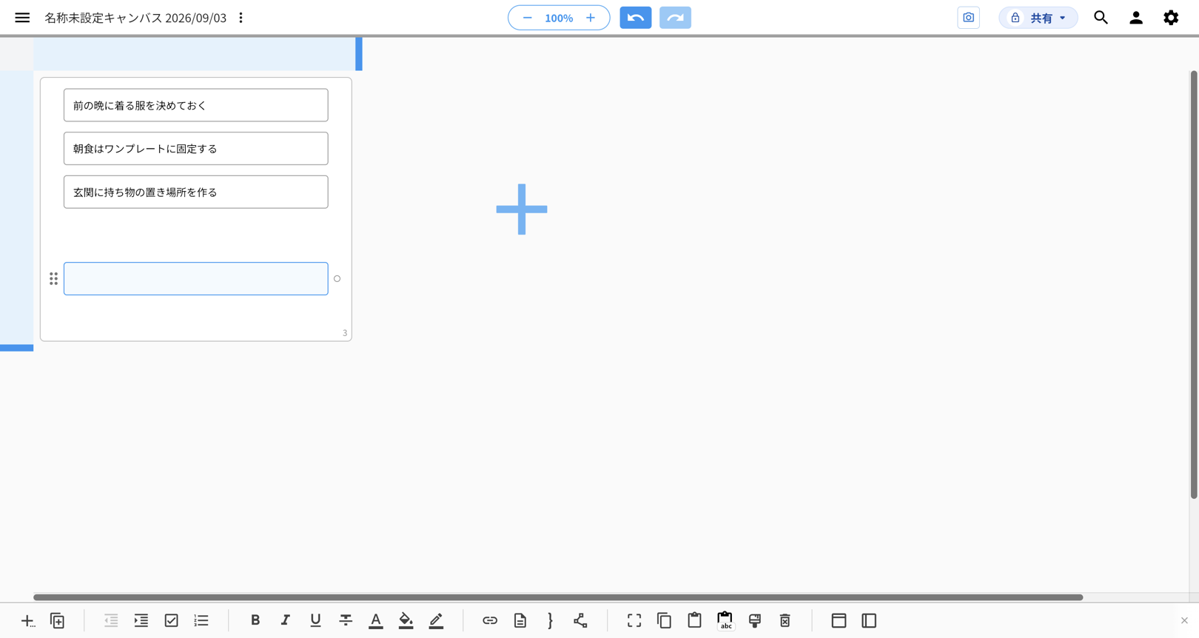This screenshot has height=638, width=1199.
Task: Open the text color picker
Action: (x=376, y=621)
